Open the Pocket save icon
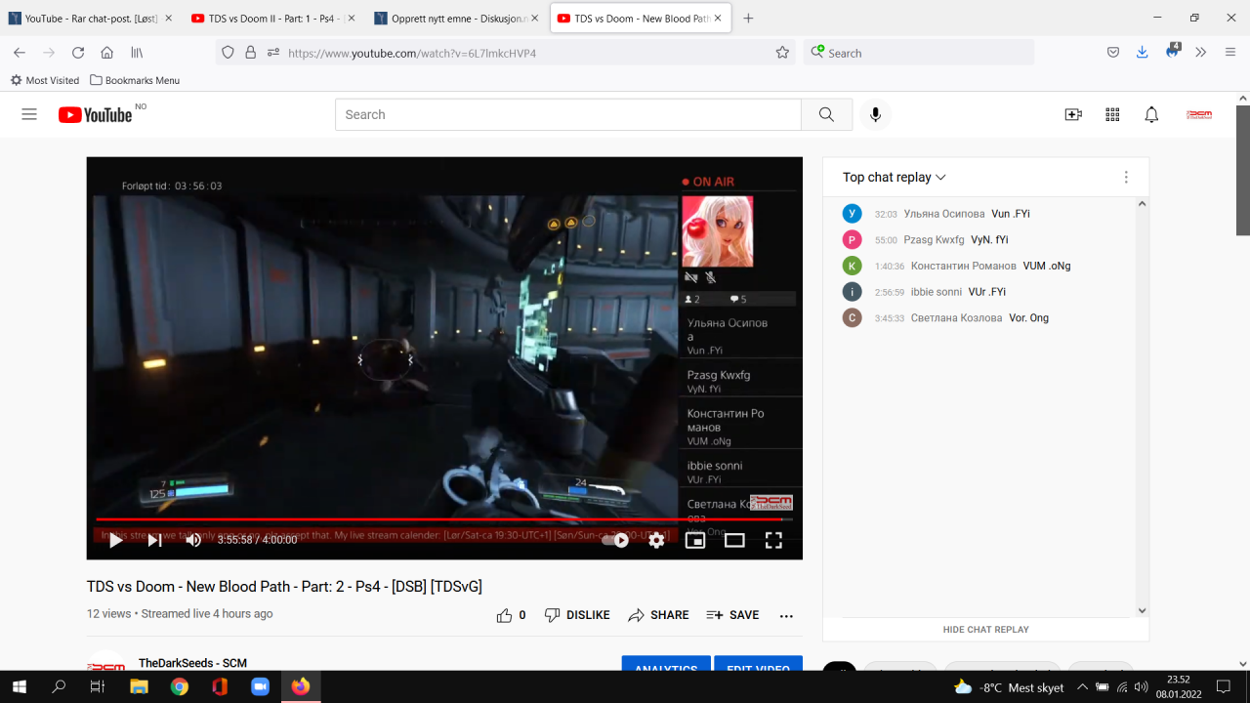The height and width of the screenshot is (703, 1250). point(1113,53)
